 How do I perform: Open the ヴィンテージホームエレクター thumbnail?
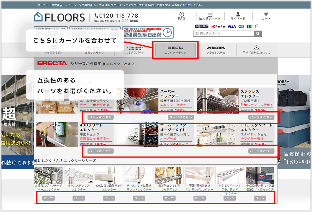(49, 175)
